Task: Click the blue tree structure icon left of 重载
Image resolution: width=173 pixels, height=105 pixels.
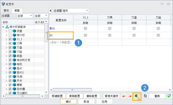Action: [145, 96]
